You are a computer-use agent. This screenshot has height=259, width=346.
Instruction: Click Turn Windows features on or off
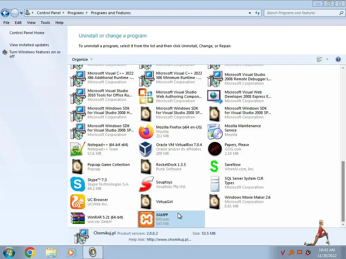tap(35, 54)
